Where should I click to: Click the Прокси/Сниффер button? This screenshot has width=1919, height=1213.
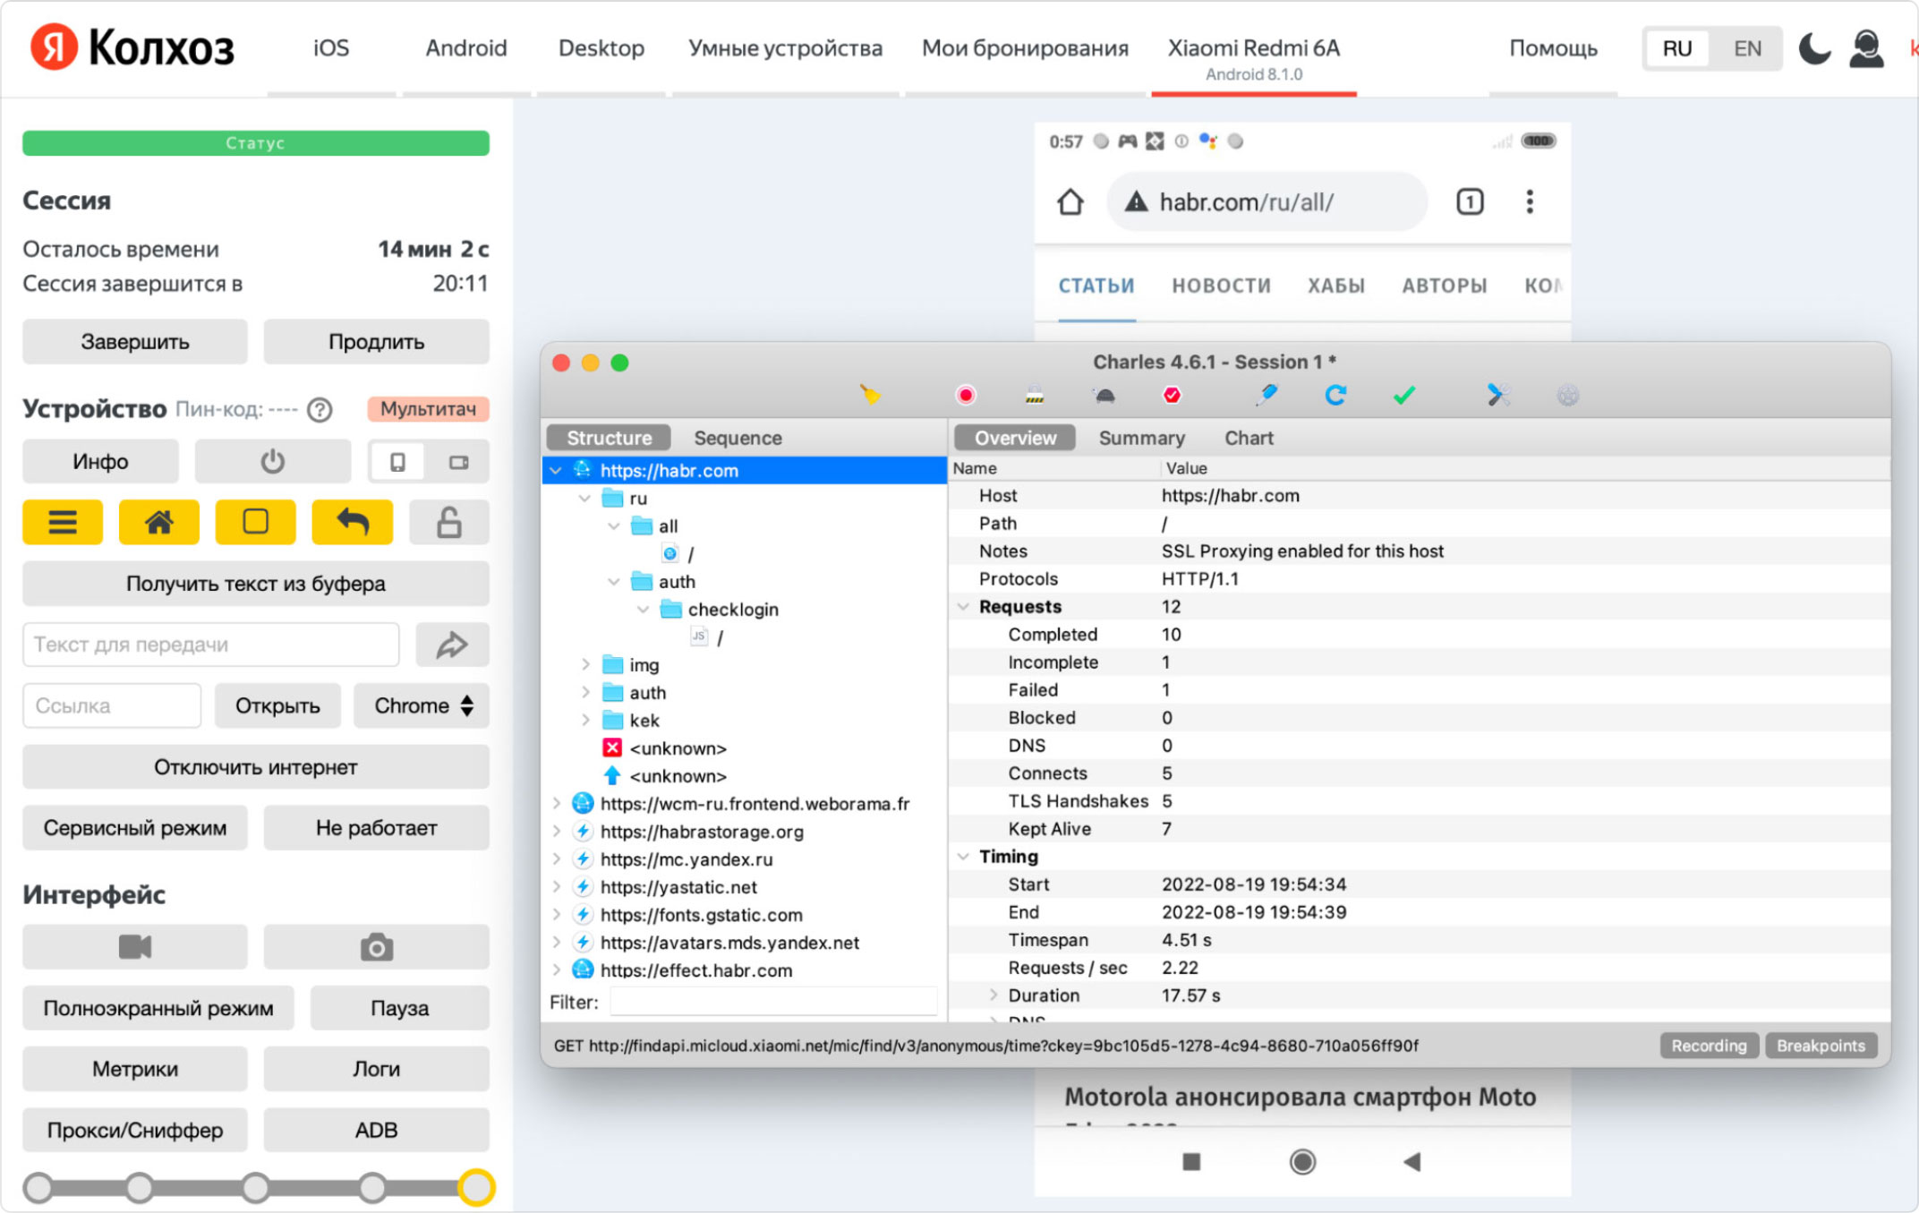135,1130
